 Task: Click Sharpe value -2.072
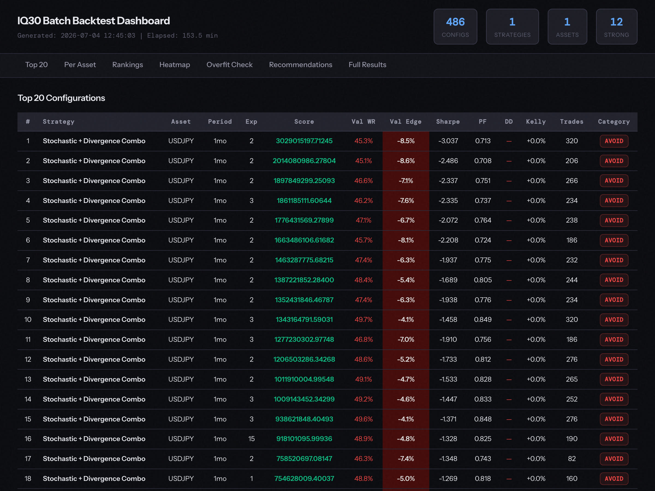point(448,220)
